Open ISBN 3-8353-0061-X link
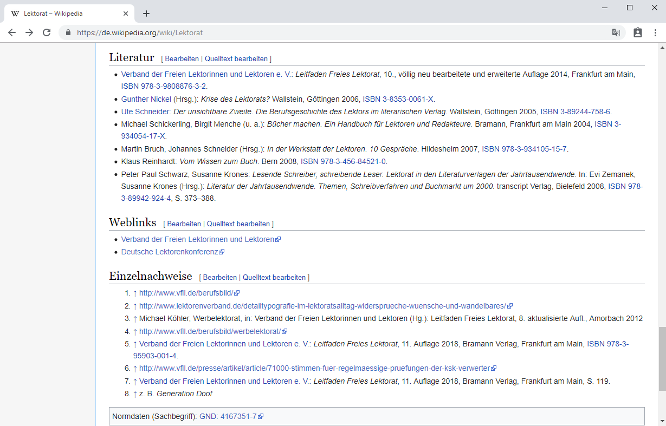The image size is (666, 426). tap(398, 99)
